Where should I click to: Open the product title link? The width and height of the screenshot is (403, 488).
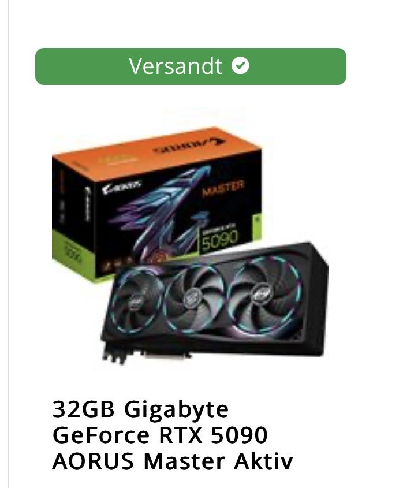[x=173, y=434]
